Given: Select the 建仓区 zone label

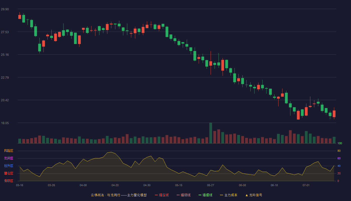Looking at the screenshot, I should [x=9, y=173].
